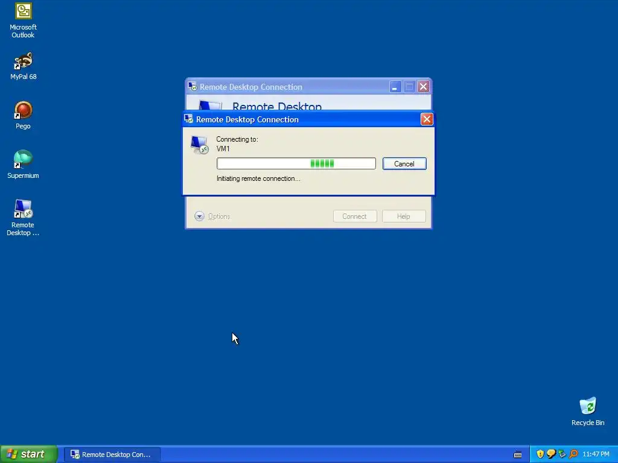Click the background window's 'Remote Desktop' banner heading
The image size is (618, 463).
coord(276,106)
